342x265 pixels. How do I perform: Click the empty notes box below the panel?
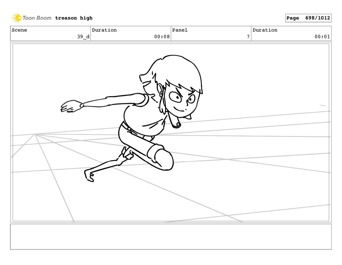pos(171,237)
